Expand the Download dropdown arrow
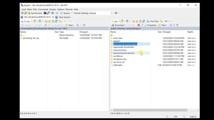Viewport: 214px width, 120px height. pos(125,25)
